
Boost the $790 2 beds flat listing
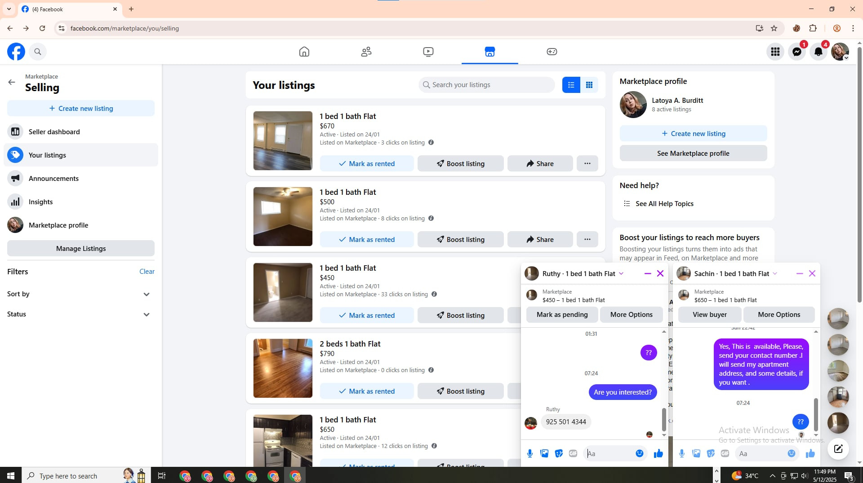[461, 391]
